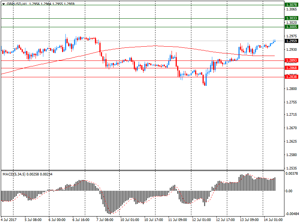This screenshot has width=299, height=224.
Task: Click the 1.2755 price scale value
Action: click(292, 102)
